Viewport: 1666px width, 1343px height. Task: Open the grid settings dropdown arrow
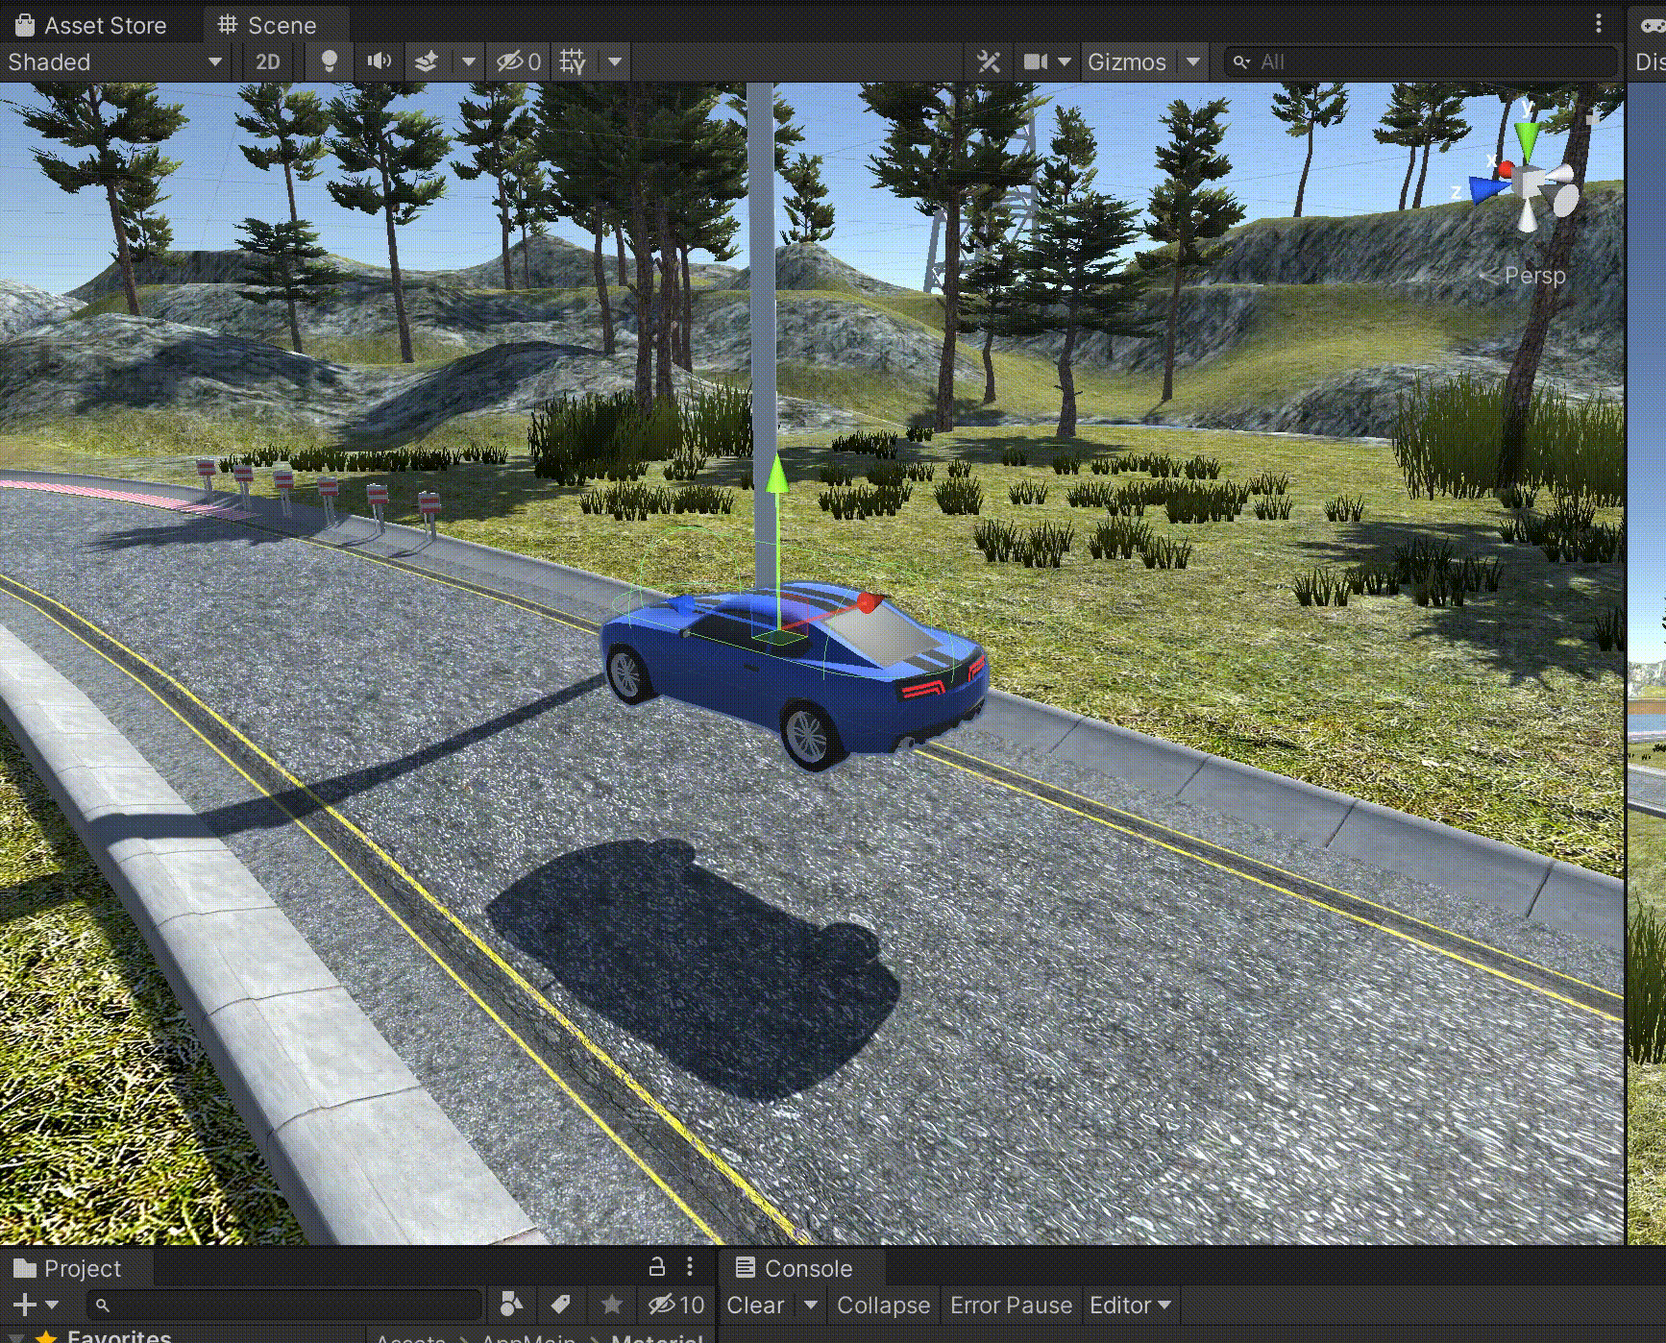click(615, 62)
